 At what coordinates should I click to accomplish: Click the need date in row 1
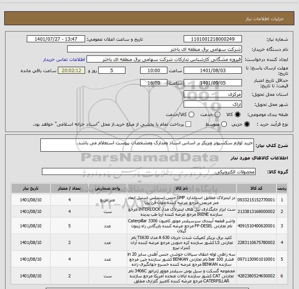31,200
